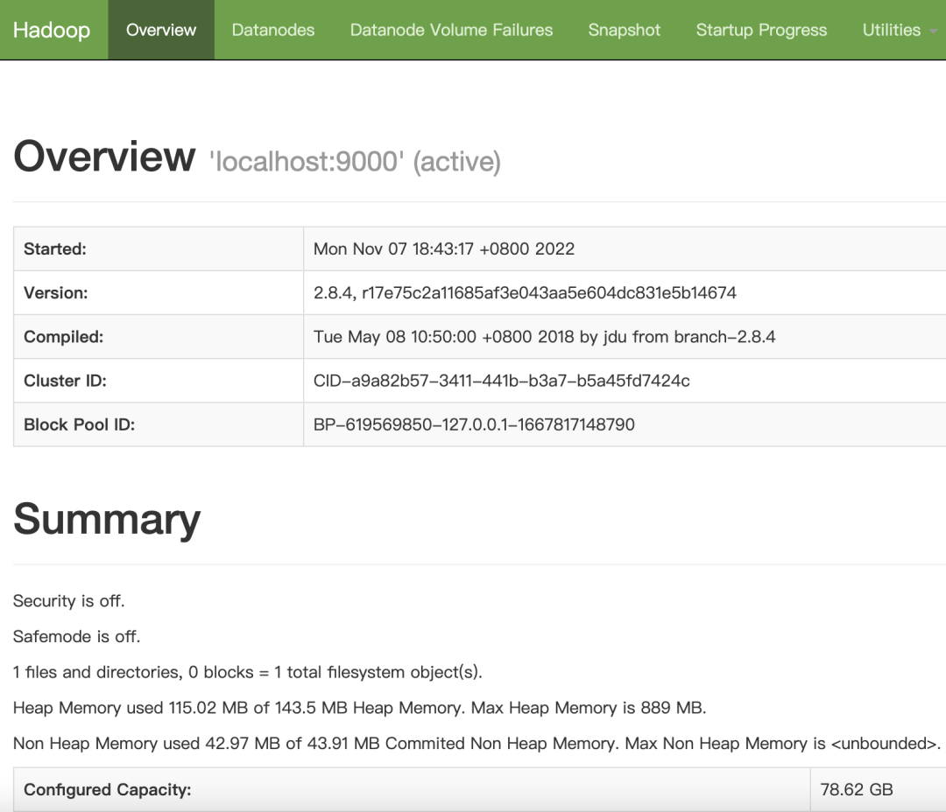Click the files and directories count line
The width and height of the screenshot is (946, 812).
(x=248, y=672)
